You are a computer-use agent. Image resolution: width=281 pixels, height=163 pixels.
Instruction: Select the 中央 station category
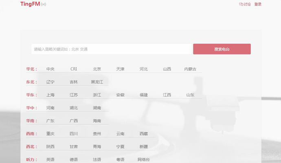(50, 69)
